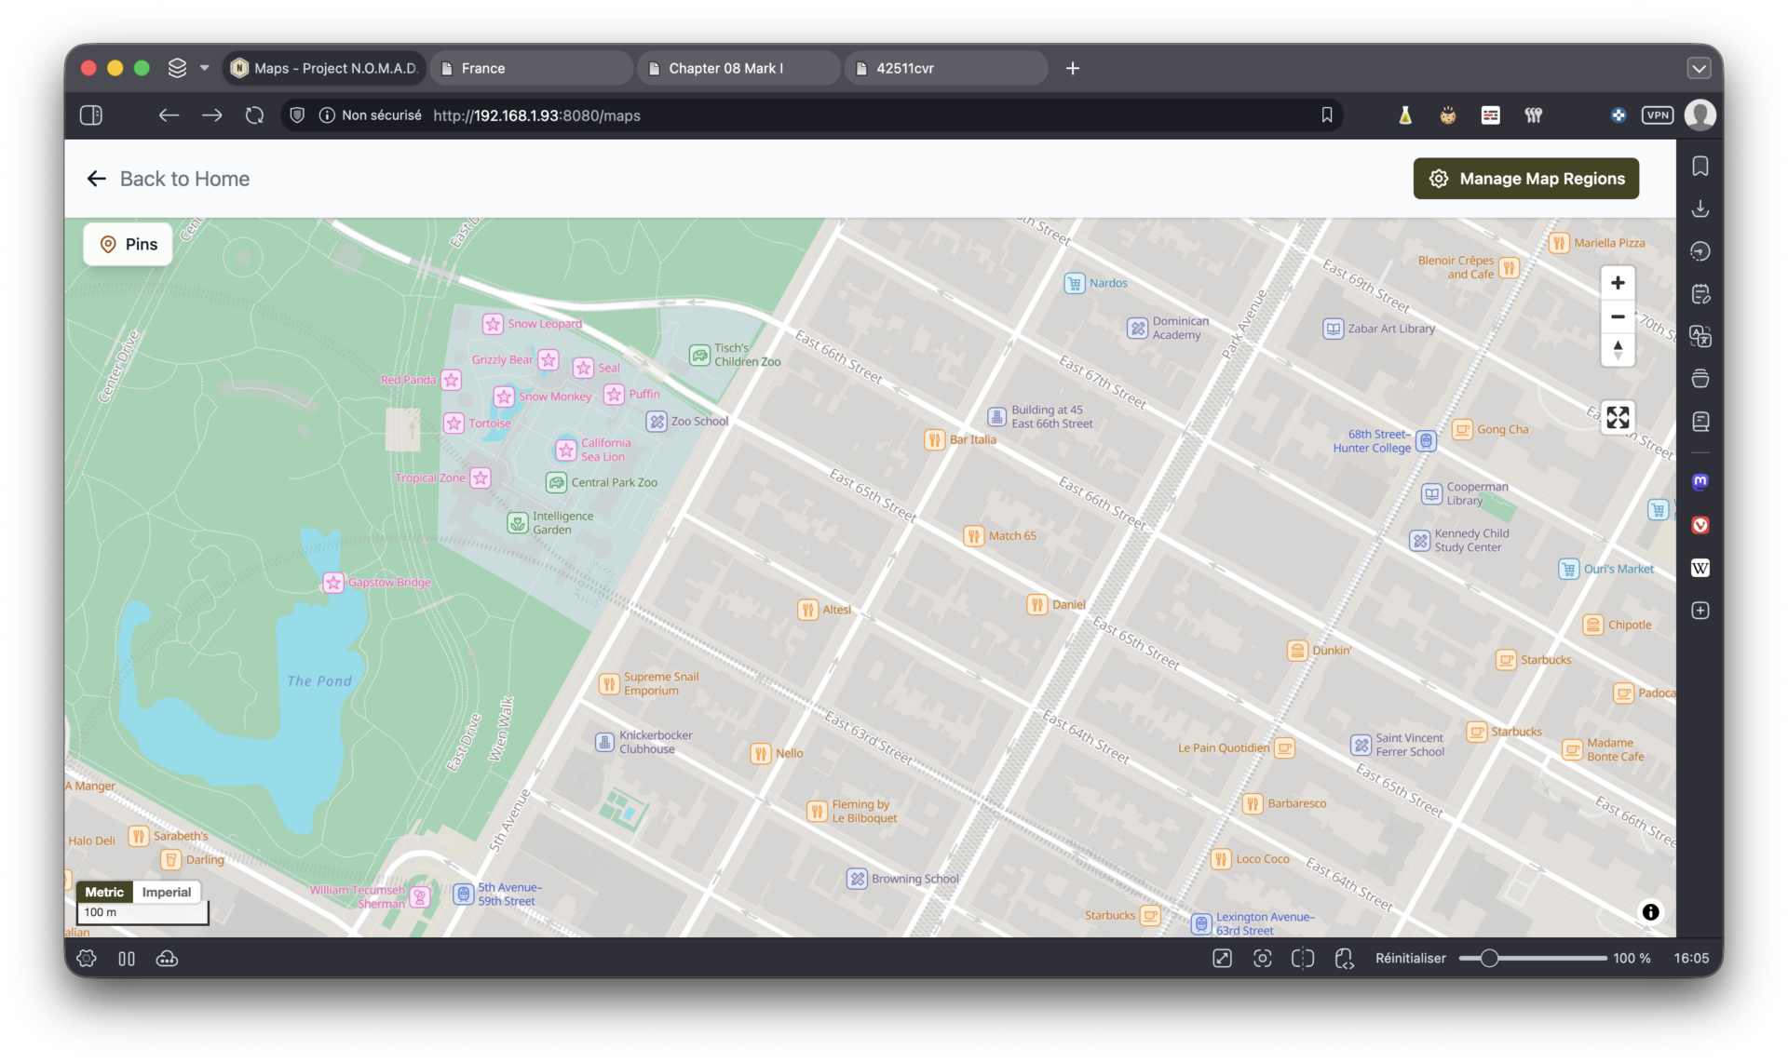Bookmark this page in address bar
The image size is (1788, 1063).
pyautogui.click(x=1326, y=115)
